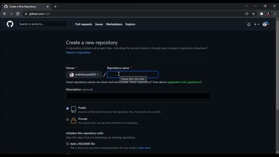Open the tab search chevron
Screen dimensions: 279x157
point(246,6)
